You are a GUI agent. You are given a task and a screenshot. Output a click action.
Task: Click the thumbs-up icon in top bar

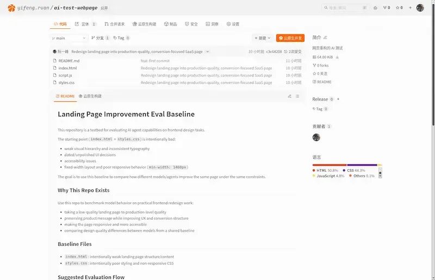tap(375, 8)
